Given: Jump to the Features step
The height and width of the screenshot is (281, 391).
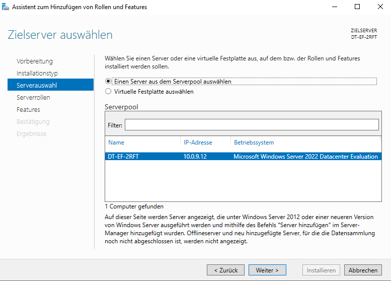Looking at the screenshot, I should click(x=28, y=110).
